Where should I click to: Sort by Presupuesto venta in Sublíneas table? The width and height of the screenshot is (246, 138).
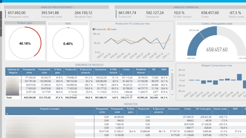tap(29, 71)
